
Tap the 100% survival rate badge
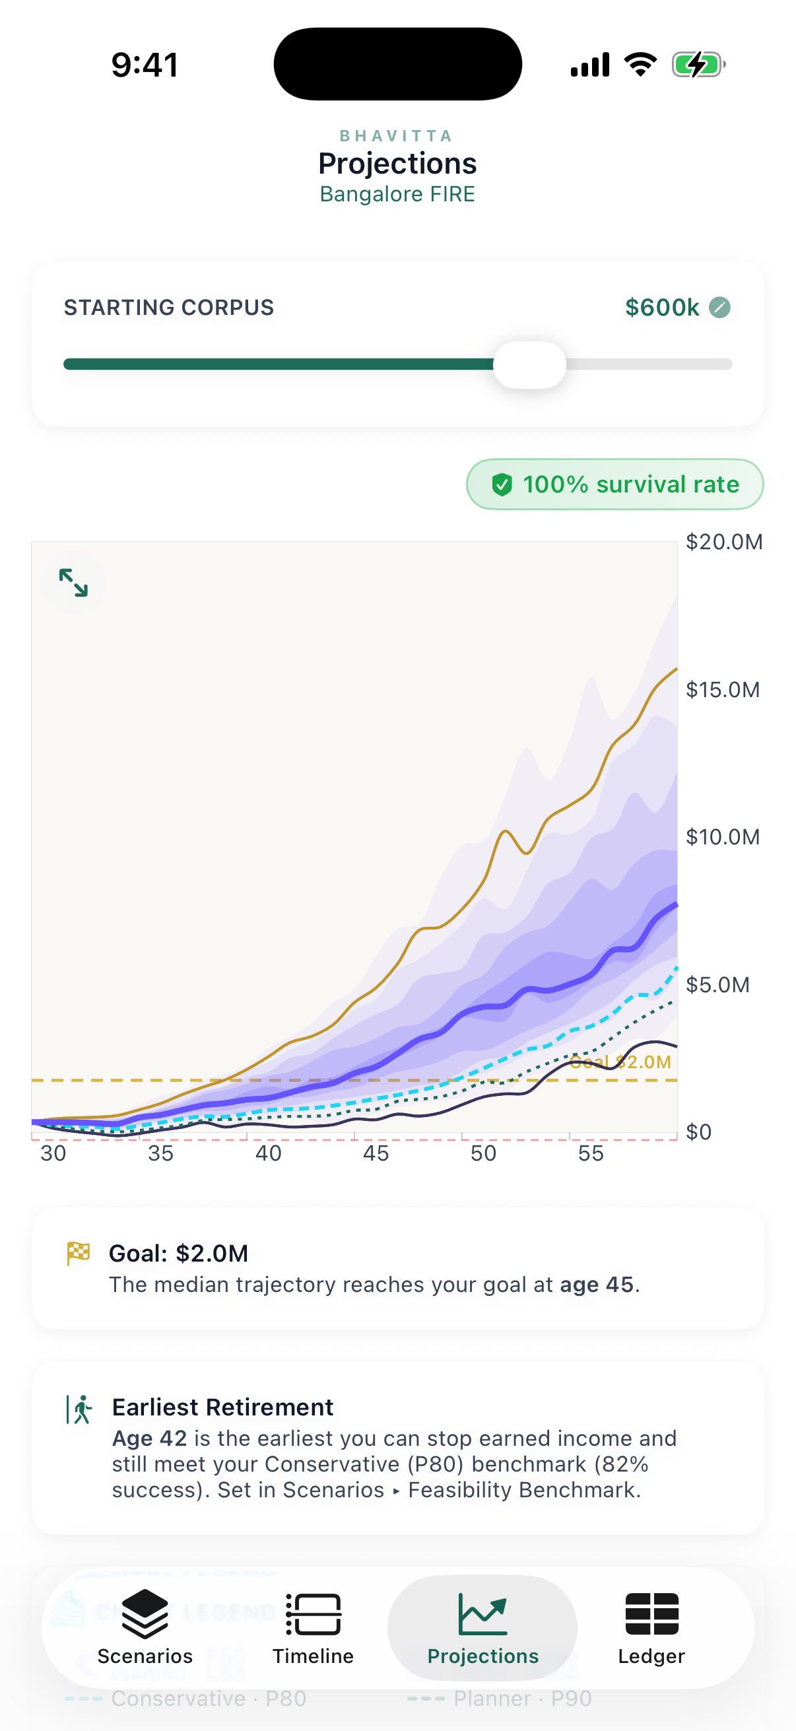(x=614, y=485)
